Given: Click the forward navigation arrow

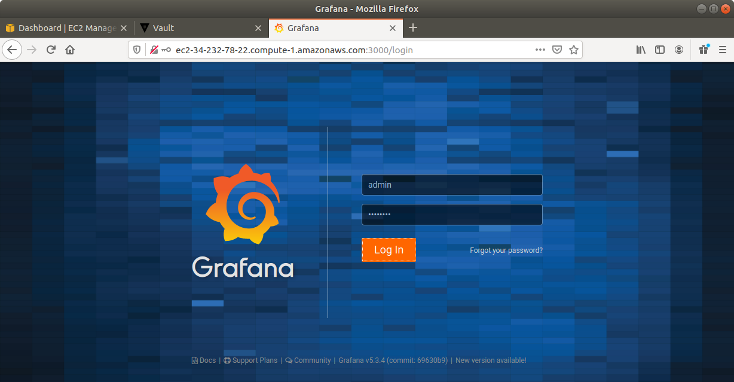Looking at the screenshot, I should [32, 50].
